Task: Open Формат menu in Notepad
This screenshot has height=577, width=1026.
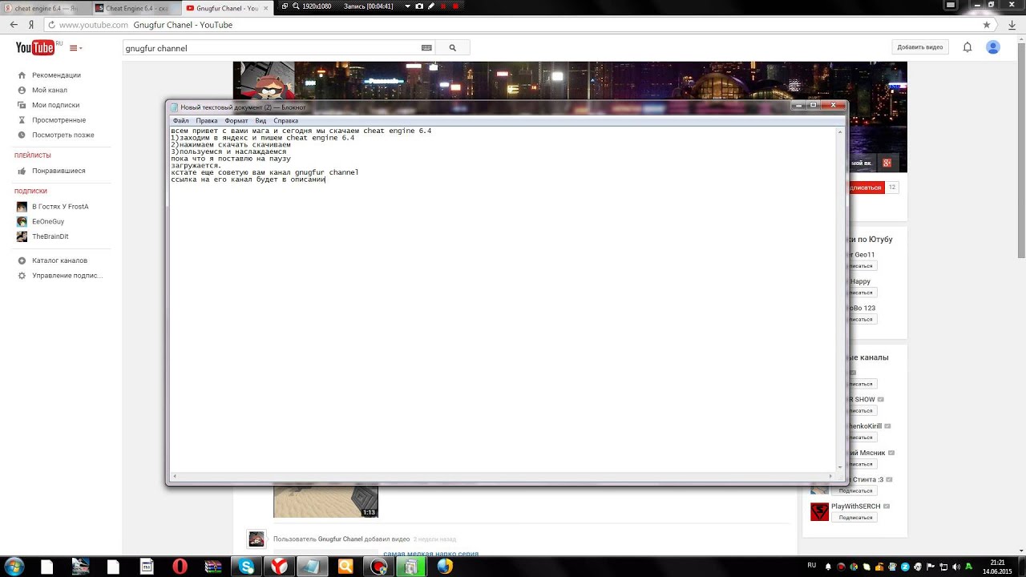Action: 236,120
